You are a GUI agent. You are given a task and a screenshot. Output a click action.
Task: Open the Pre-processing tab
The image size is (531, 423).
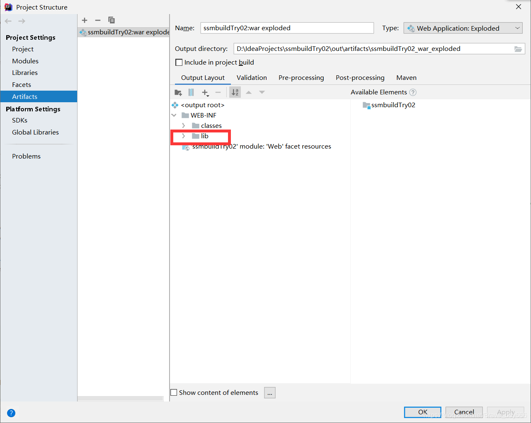(301, 78)
